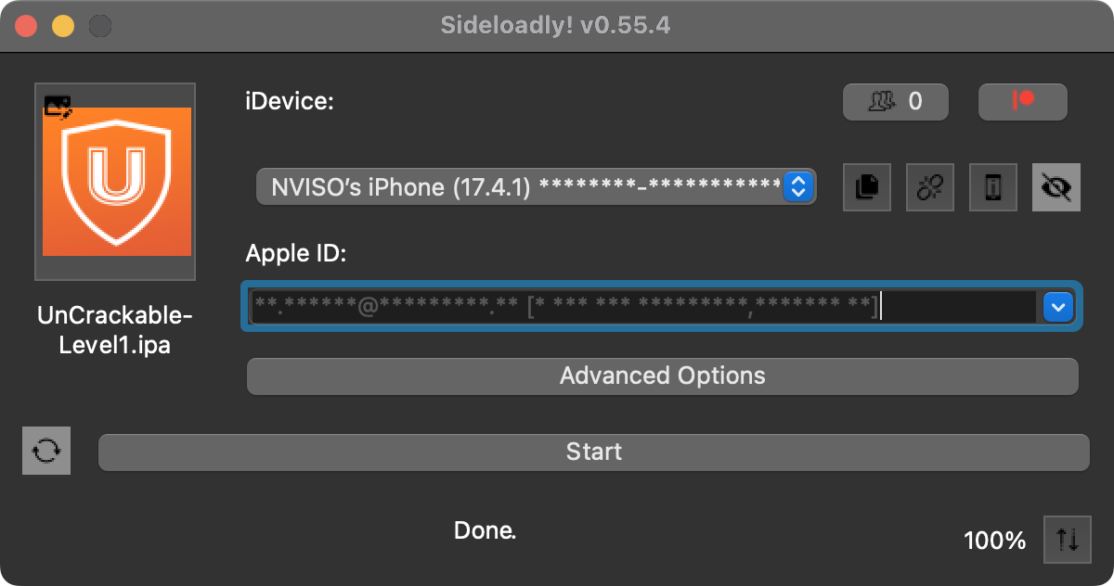Open the Apple ID dropdown arrow

(1058, 307)
